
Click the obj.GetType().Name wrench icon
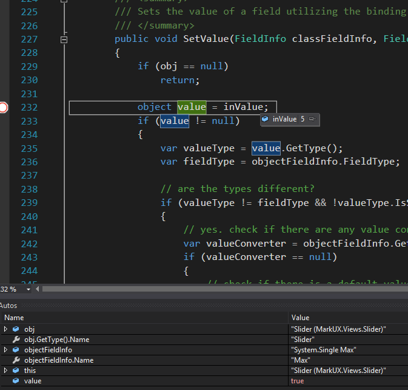click(16, 340)
